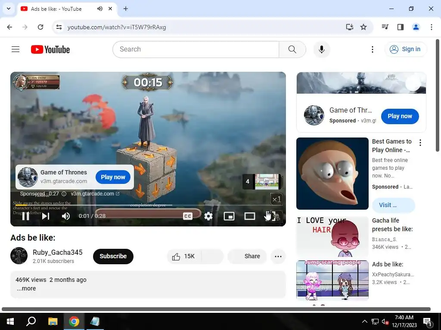Open the v3m.gtarcade.com sponsored link in the player
Viewport: 441px width, 330px height.
(x=95, y=194)
